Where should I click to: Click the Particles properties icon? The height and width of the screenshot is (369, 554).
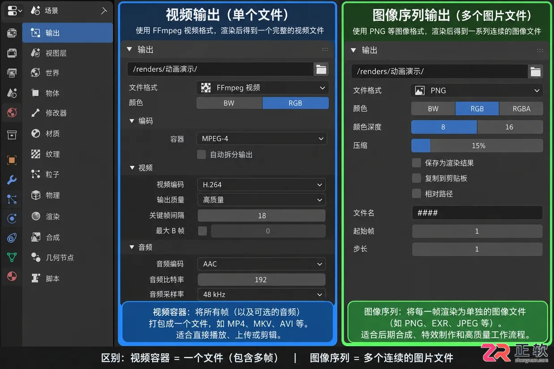click(x=12, y=199)
